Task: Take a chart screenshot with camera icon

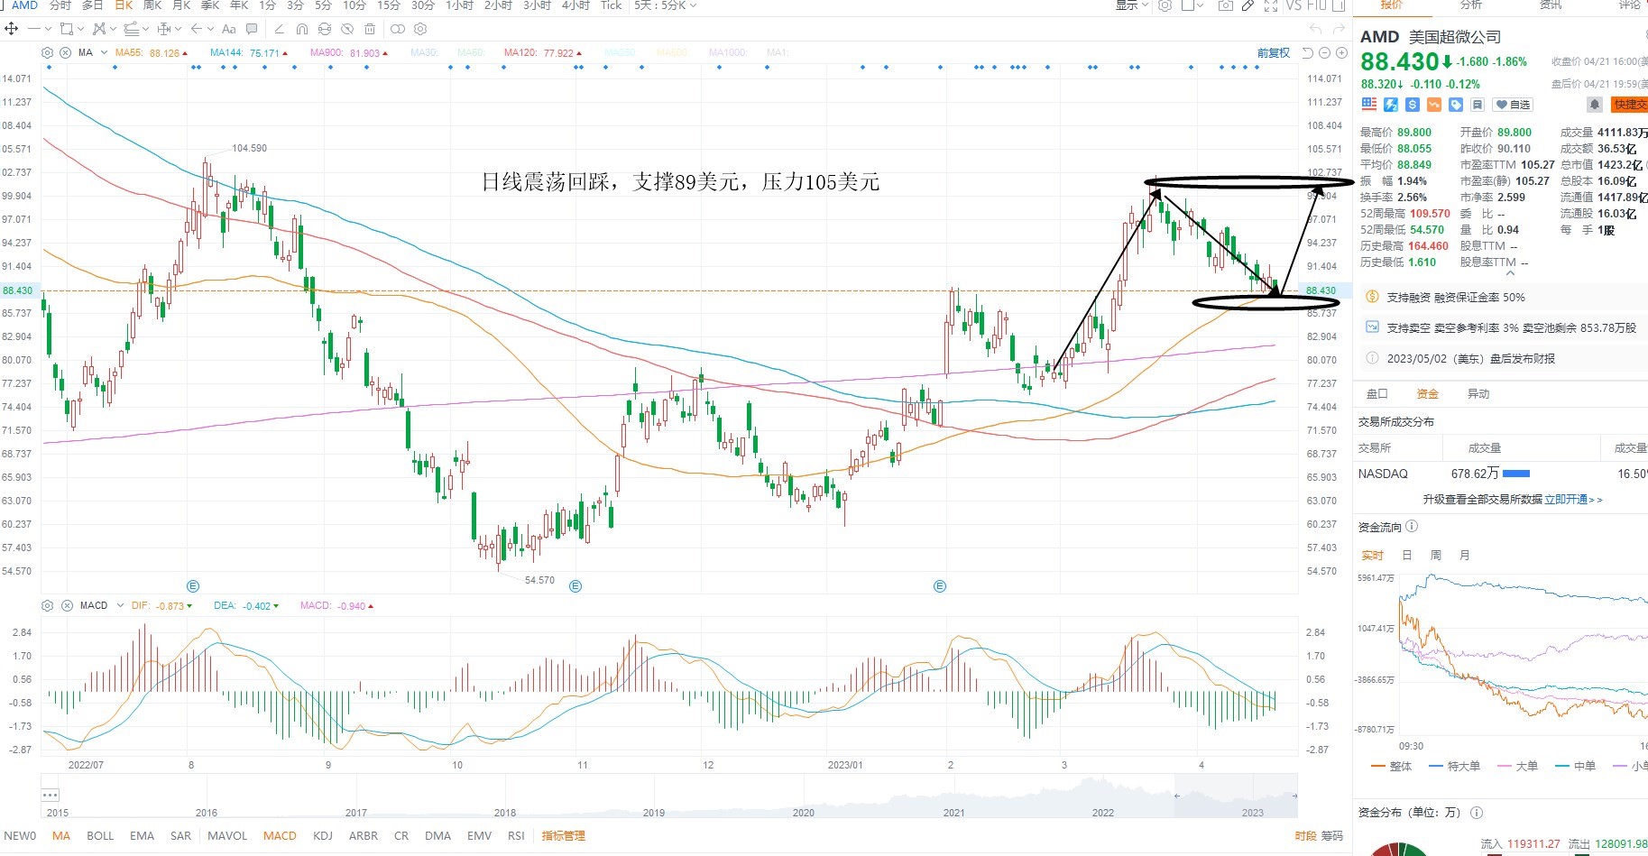Action: [x=1226, y=5]
